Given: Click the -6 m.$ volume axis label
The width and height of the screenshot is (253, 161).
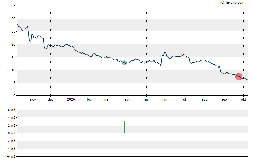Looking at the screenshot, I should (11, 156).
